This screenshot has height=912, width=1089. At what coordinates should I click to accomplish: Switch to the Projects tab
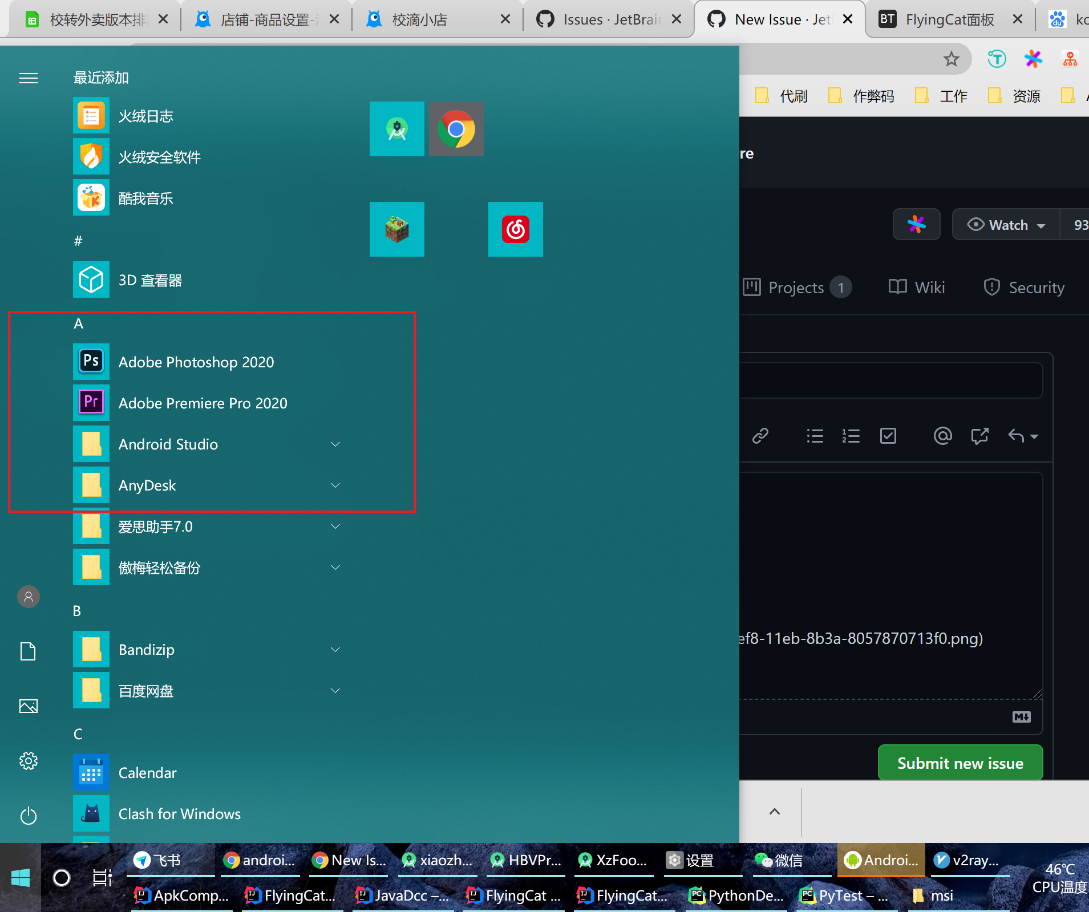click(796, 287)
